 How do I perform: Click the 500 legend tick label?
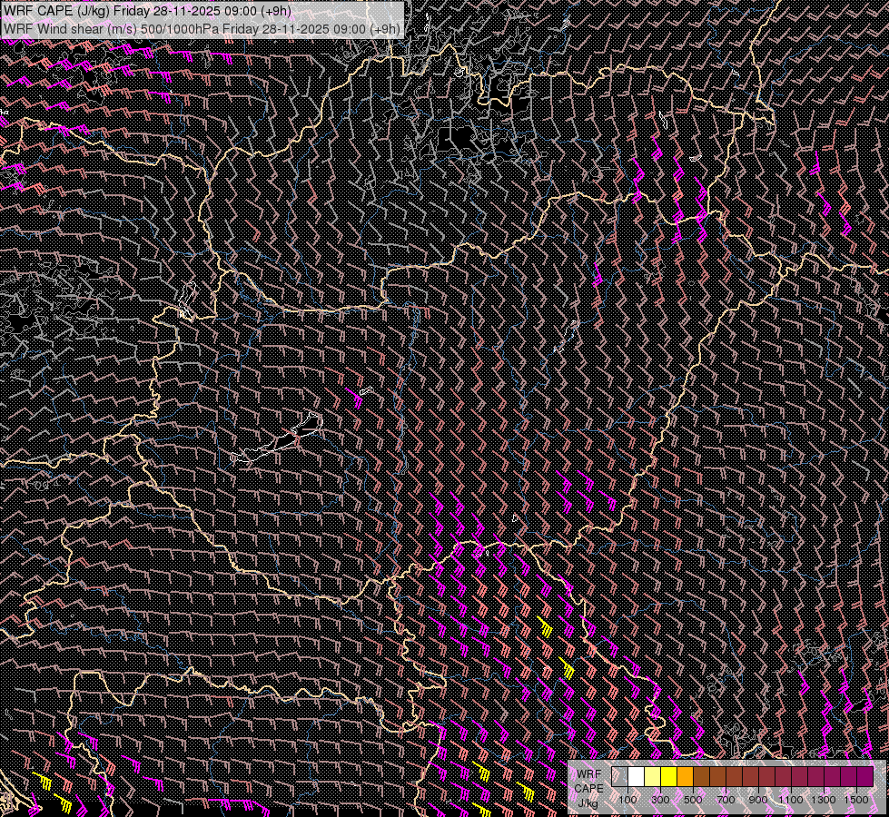pyautogui.click(x=693, y=800)
